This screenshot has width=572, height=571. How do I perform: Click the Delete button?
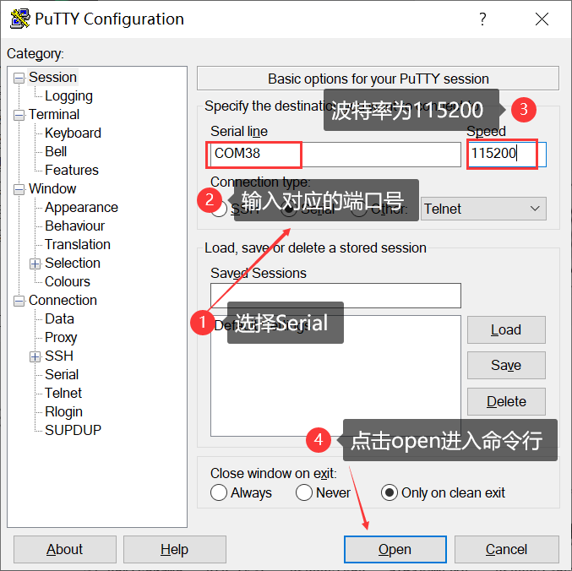click(506, 401)
